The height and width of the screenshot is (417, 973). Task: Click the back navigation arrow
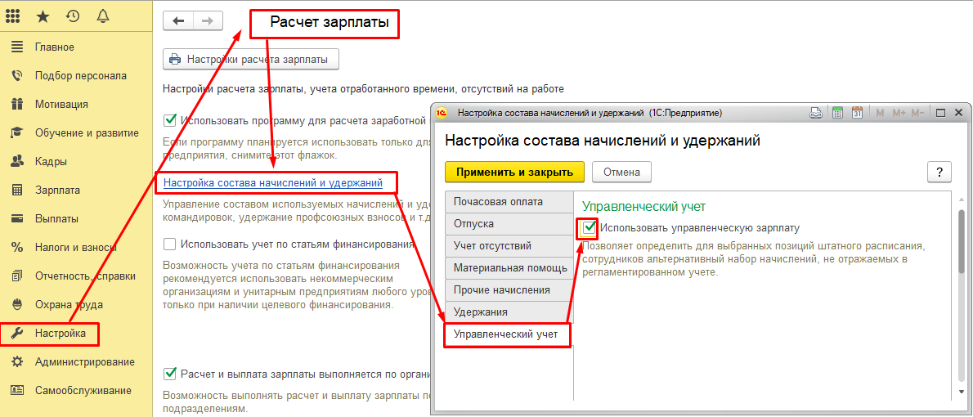[178, 21]
